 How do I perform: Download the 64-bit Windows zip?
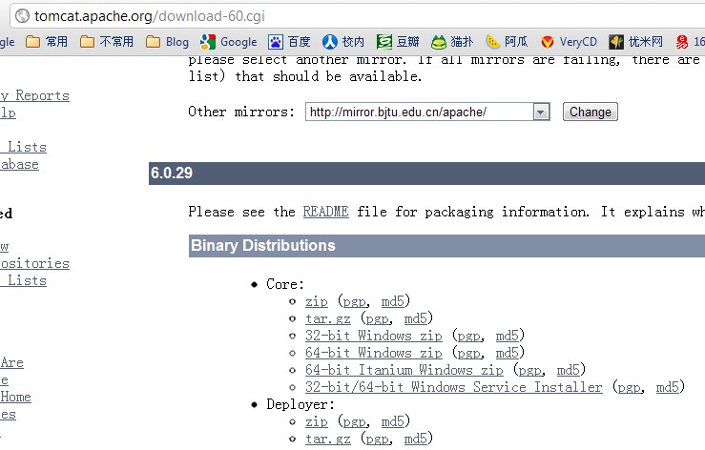pos(374,353)
